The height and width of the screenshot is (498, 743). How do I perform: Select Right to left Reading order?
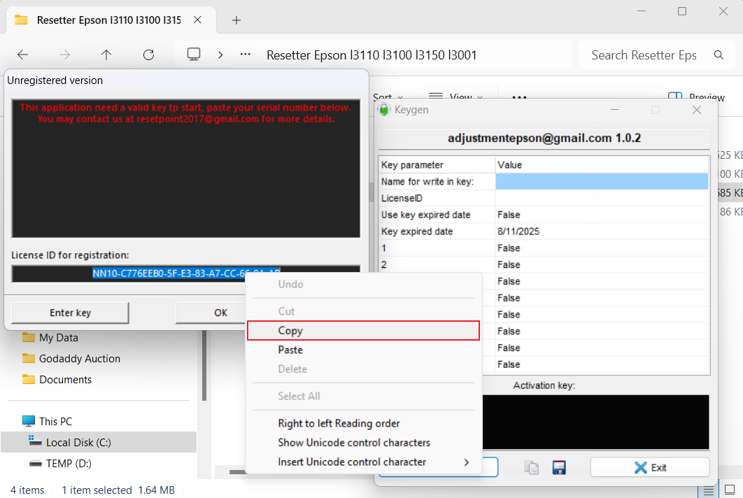[x=339, y=423]
